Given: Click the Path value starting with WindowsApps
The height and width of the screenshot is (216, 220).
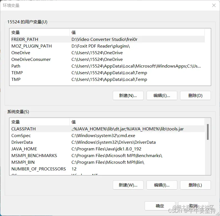Looking at the screenshot, I should 136,66.
